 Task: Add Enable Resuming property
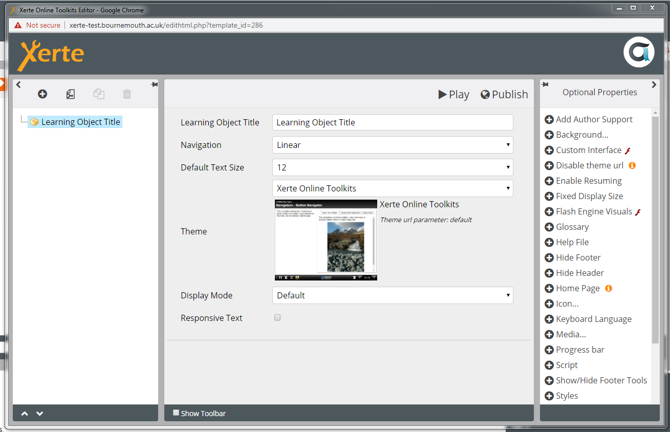[583, 181]
